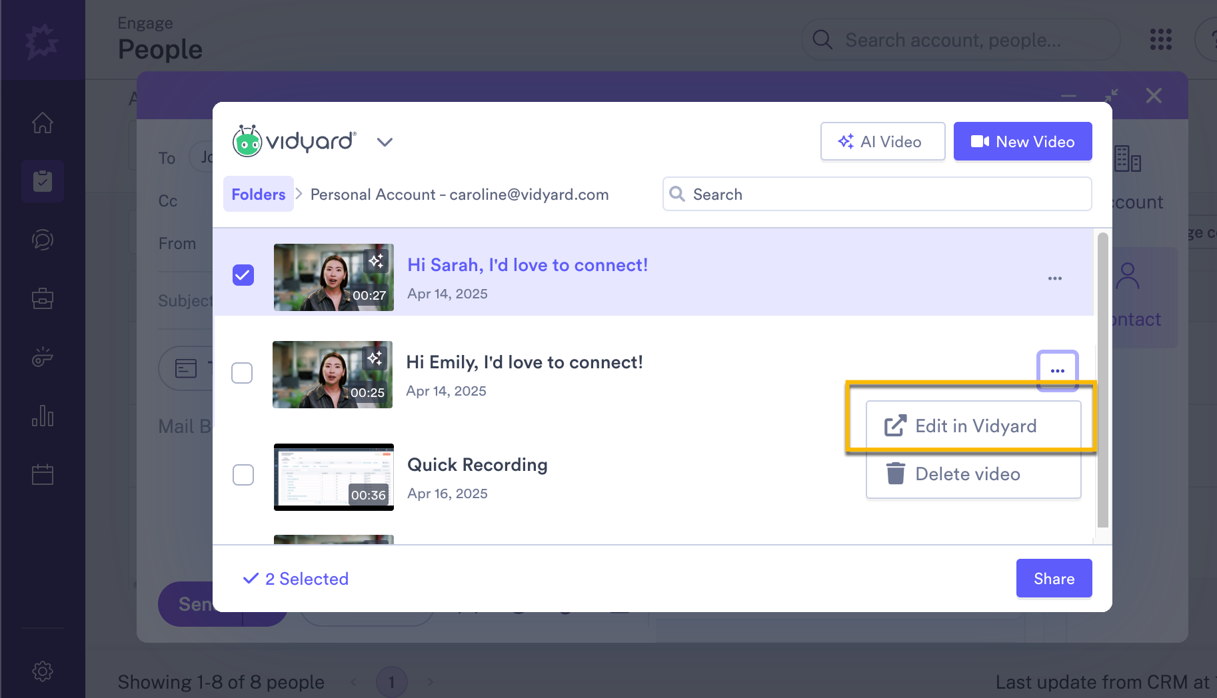Expand the Vidyard account dropdown chevron
The width and height of the screenshot is (1217, 698).
click(x=385, y=142)
